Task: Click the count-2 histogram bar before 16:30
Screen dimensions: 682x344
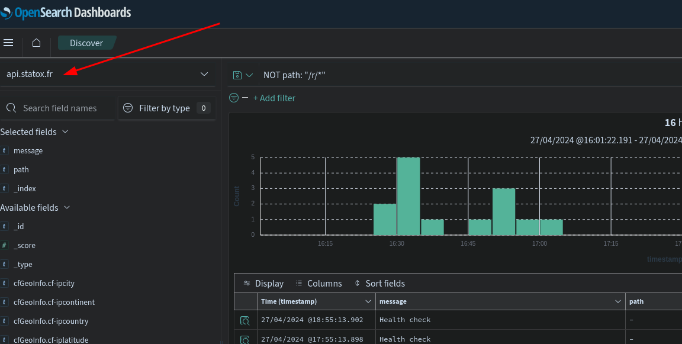Action: pos(385,220)
